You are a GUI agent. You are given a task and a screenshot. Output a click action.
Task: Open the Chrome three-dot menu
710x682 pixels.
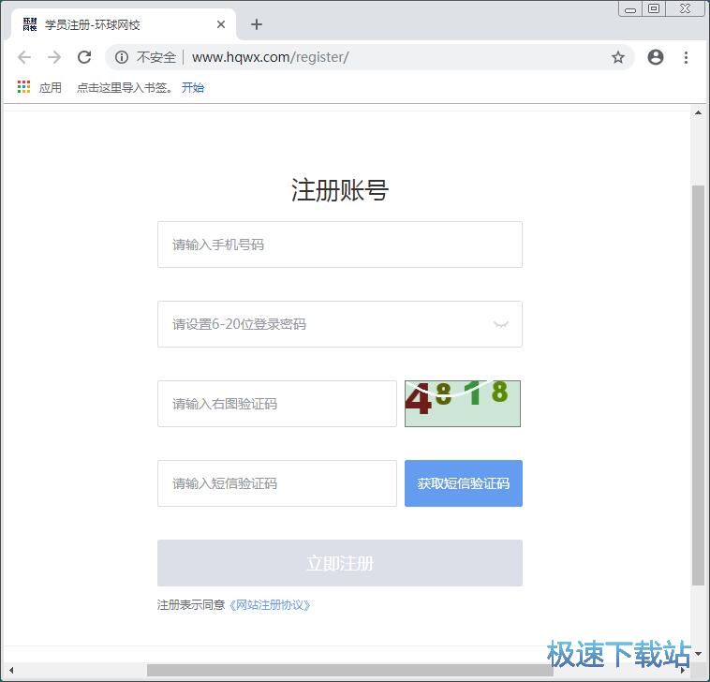pyautogui.click(x=686, y=57)
